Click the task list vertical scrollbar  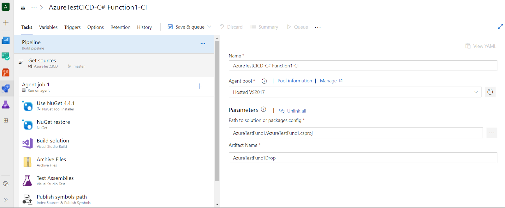[x=217, y=111]
